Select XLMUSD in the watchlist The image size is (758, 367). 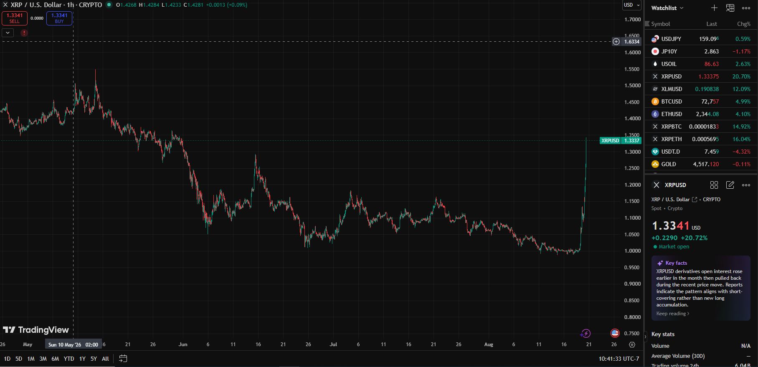(701, 89)
